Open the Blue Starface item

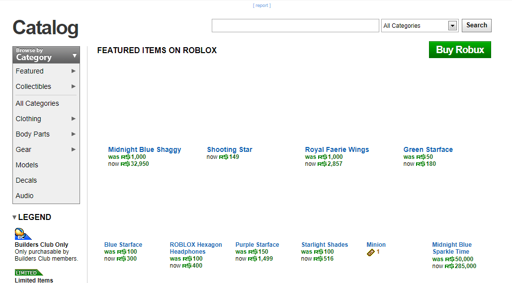pyautogui.click(x=123, y=245)
